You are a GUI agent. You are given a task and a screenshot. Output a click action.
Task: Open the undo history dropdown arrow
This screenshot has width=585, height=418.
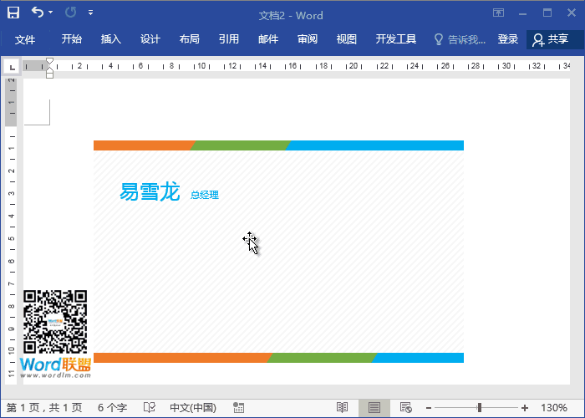point(51,13)
